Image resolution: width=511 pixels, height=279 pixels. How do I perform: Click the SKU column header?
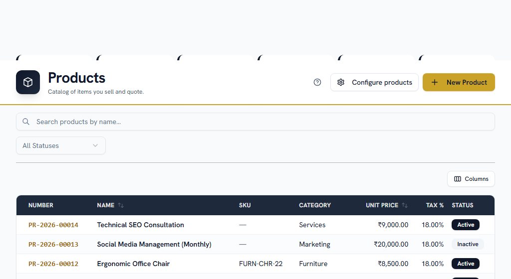point(245,205)
